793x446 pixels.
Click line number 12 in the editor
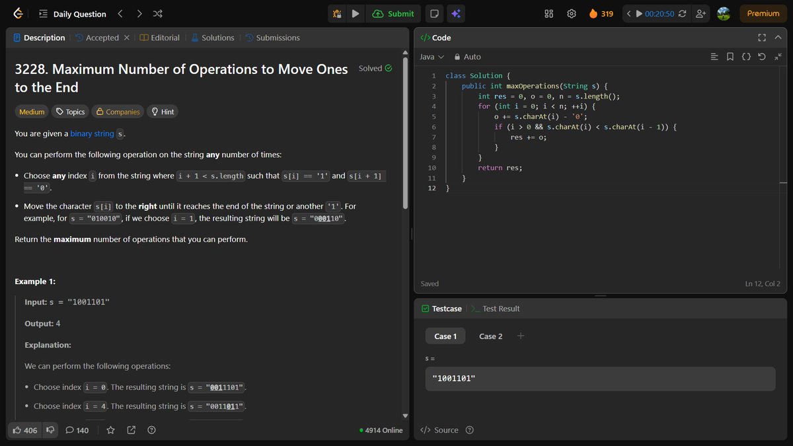432,188
